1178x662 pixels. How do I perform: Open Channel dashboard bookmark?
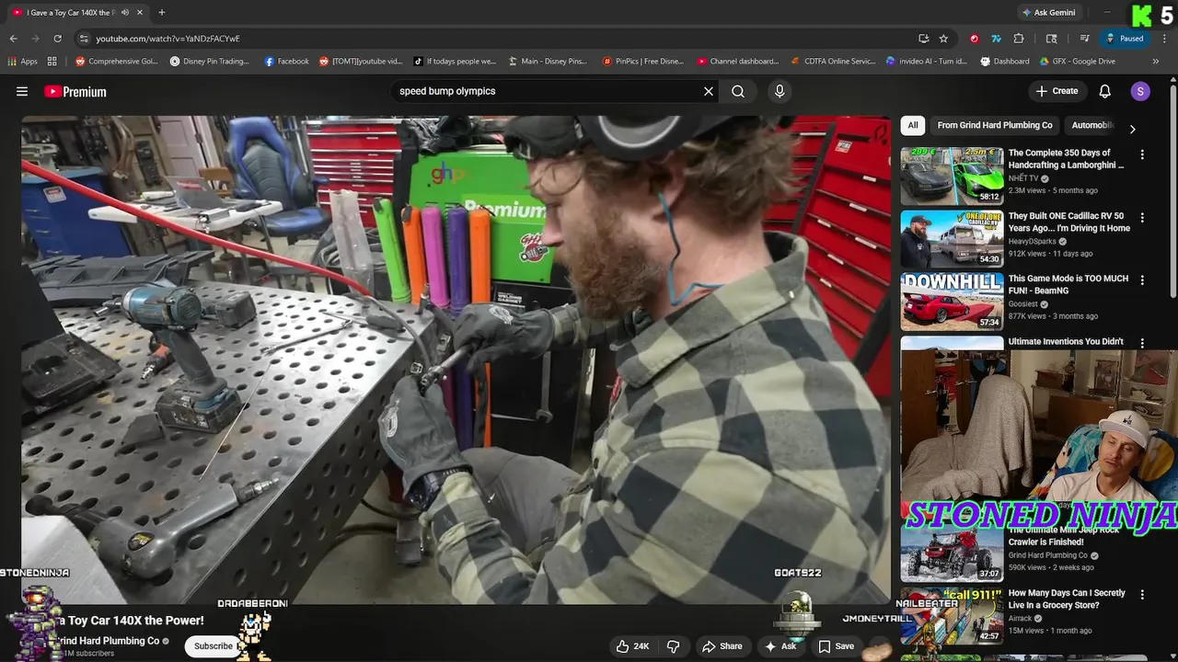[x=737, y=62]
